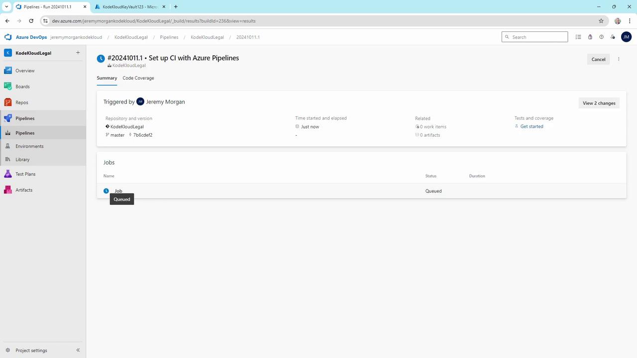637x358 pixels.
Task: Open the help question mark icon
Action: tap(601, 37)
